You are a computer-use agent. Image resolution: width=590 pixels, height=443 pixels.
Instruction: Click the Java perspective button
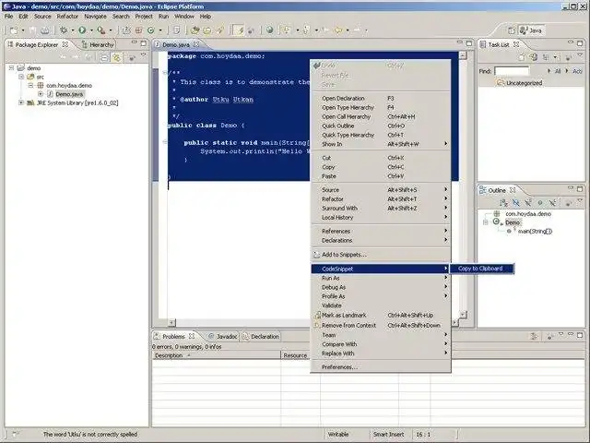tap(531, 30)
